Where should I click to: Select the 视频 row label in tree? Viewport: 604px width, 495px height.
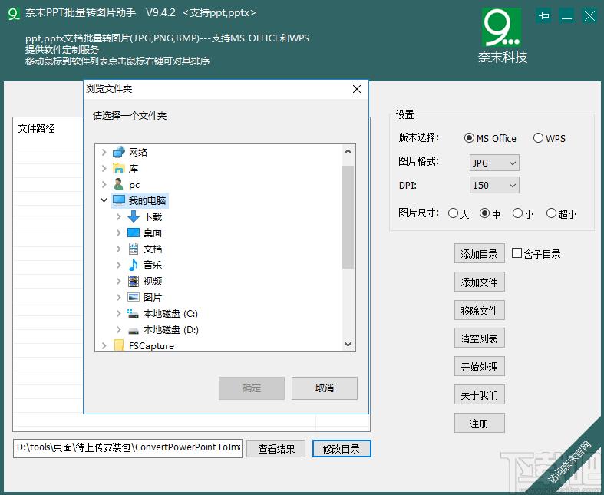153,281
